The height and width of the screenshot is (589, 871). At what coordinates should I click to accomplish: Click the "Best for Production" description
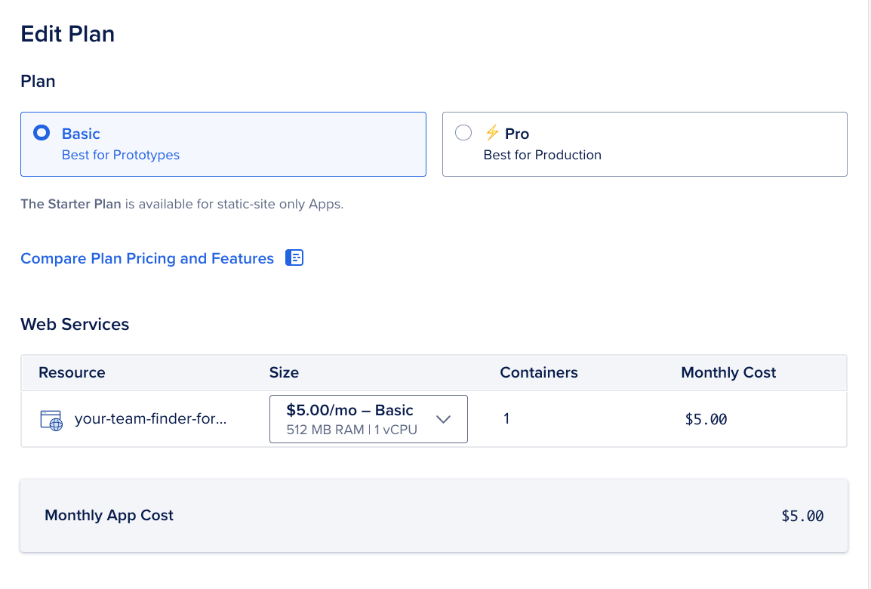[542, 155]
